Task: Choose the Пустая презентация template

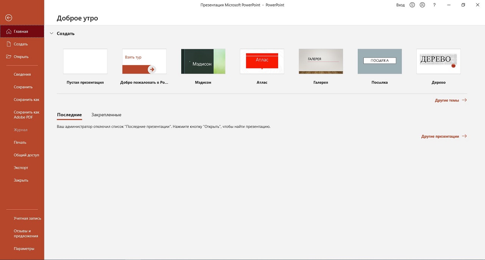Action: click(85, 61)
